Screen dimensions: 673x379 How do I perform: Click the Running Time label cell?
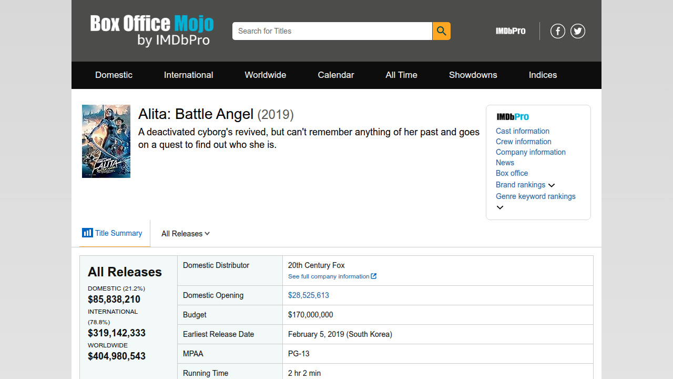[230, 372]
